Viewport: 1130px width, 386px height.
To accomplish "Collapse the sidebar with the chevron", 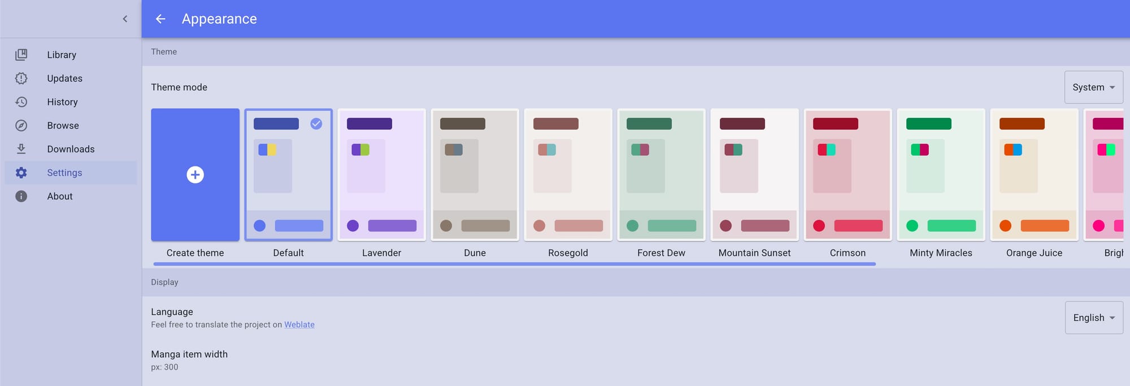I will pos(125,19).
